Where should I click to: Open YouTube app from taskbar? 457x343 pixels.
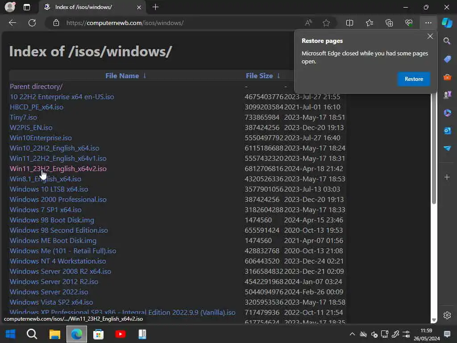(120, 334)
